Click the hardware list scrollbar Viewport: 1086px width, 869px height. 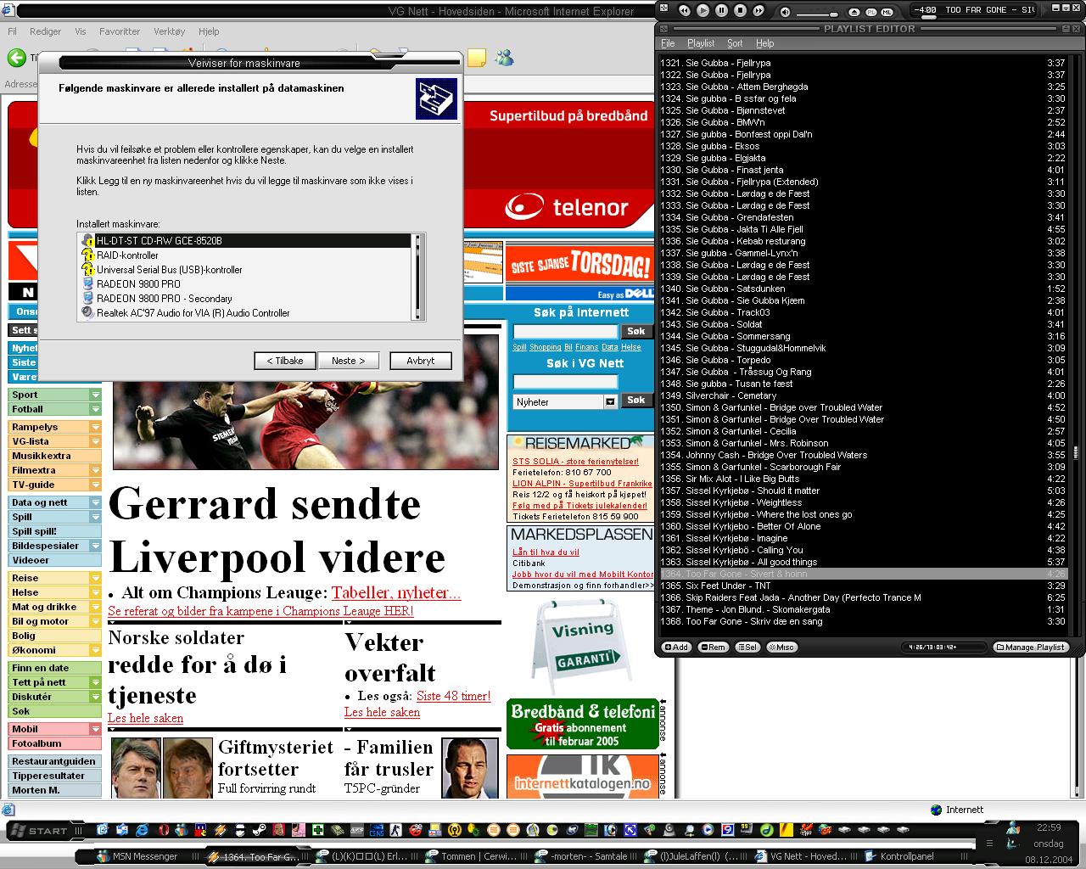pyautogui.click(x=417, y=277)
